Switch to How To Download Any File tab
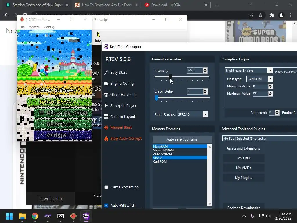Screen dimensions: 297x223 (106, 5)
